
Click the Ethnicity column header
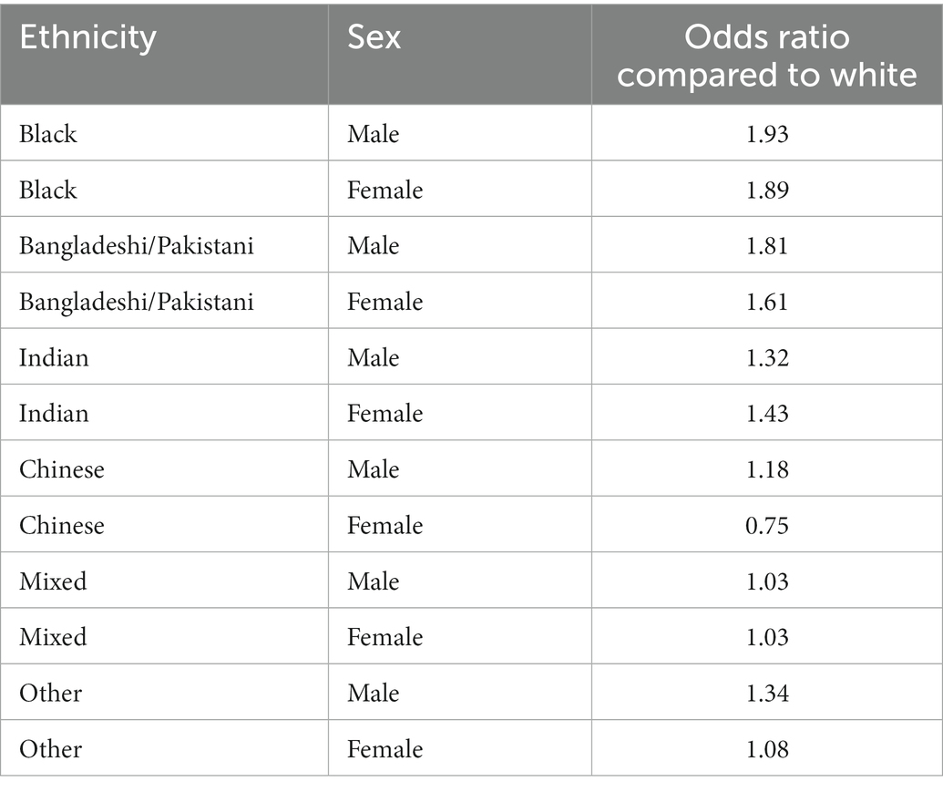click(x=87, y=38)
